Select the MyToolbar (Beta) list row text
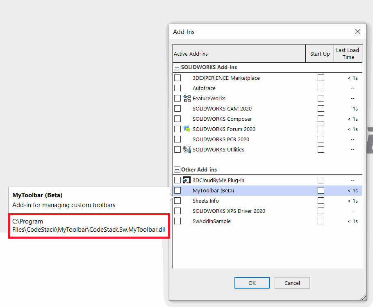Screen dimensions: 373x307 (213, 190)
